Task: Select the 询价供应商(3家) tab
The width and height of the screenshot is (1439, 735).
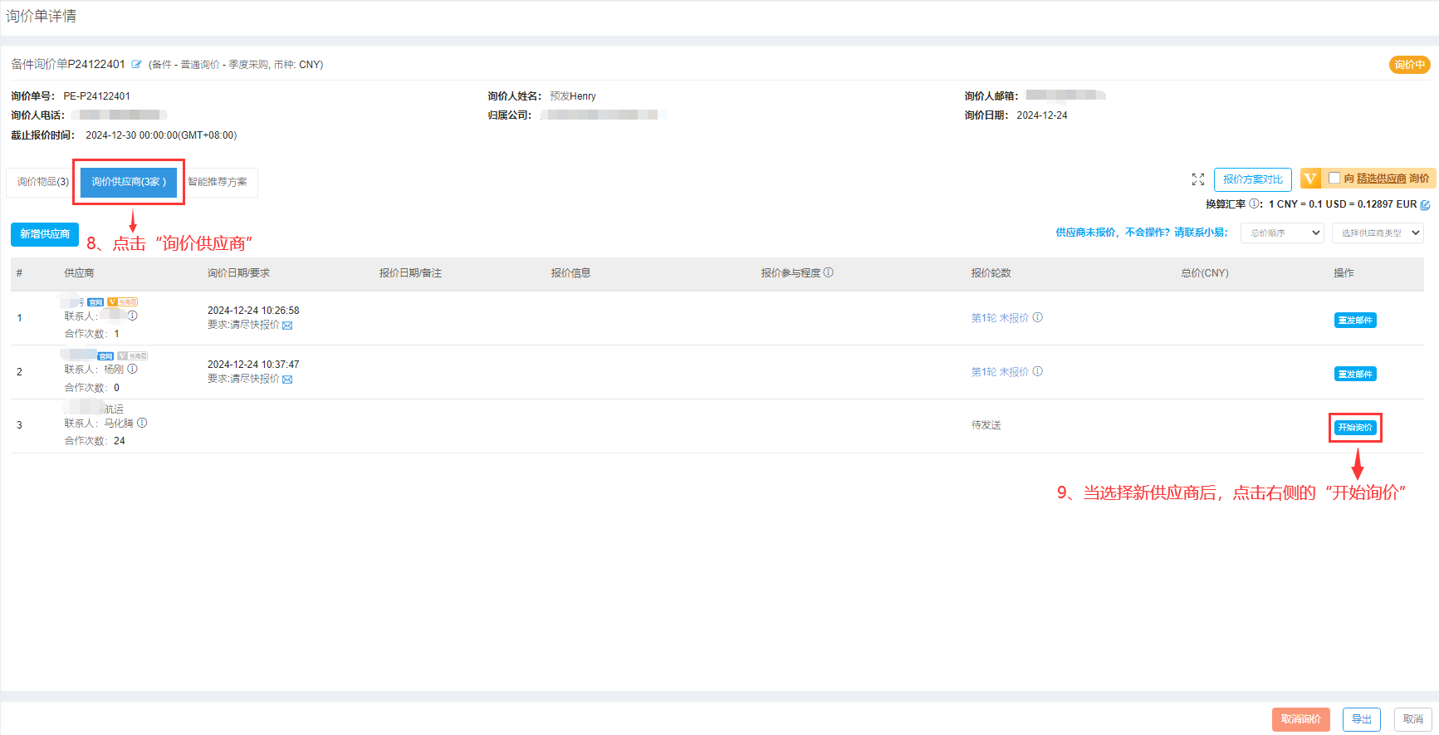Action: click(x=129, y=182)
